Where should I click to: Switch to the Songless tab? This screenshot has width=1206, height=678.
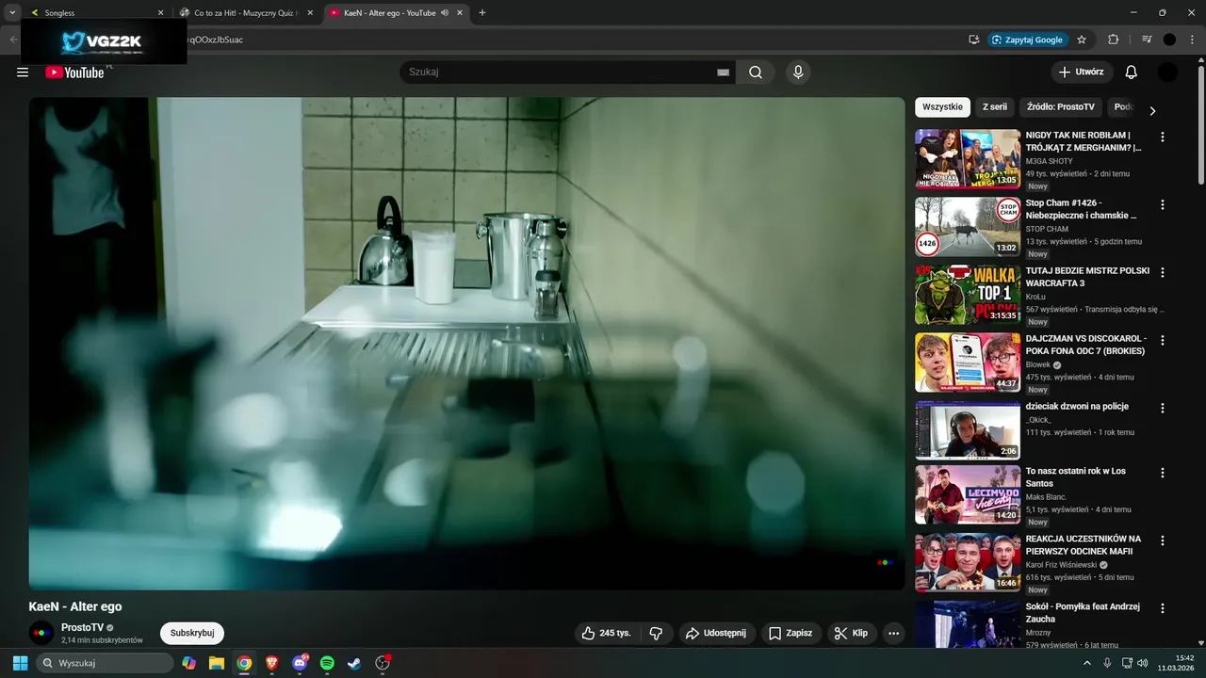pos(93,13)
